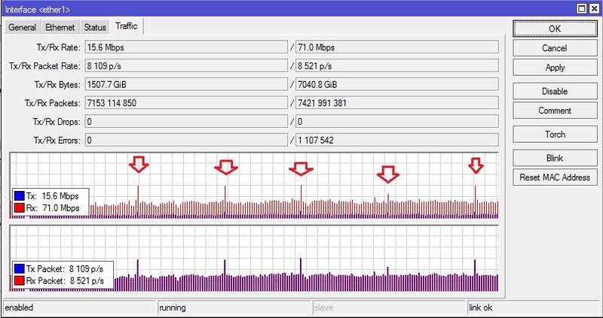Viewport: 603px width, 318px height.
Task: Click Reset MAC Address
Action: pyautogui.click(x=555, y=177)
